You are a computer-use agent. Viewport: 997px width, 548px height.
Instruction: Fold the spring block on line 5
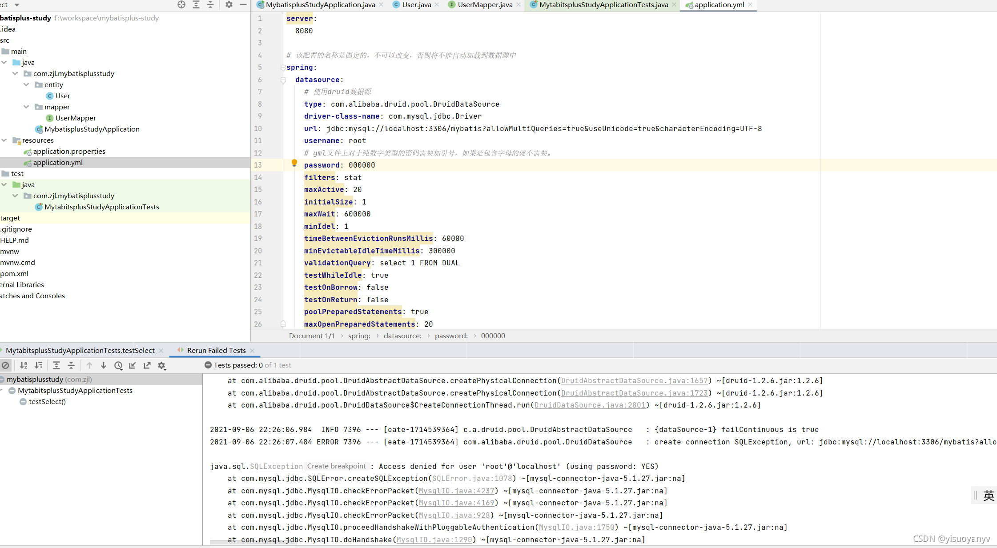click(x=283, y=68)
